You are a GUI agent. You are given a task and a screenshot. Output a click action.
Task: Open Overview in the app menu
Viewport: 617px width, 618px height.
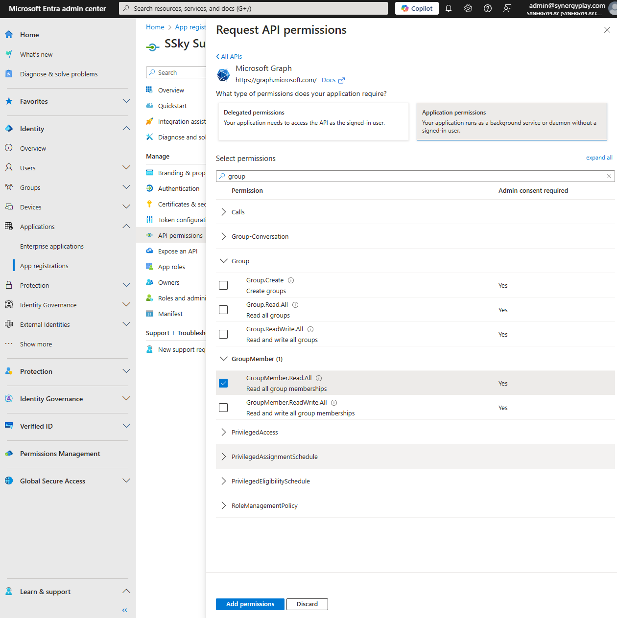[x=171, y=90]
